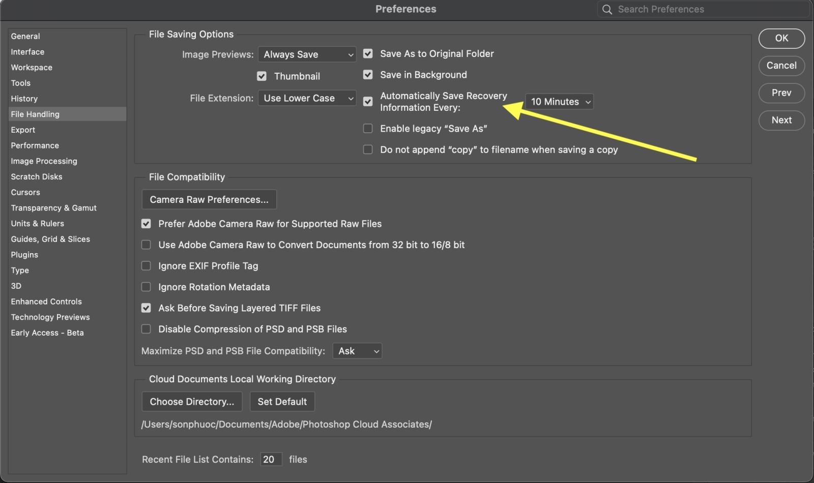Change the File Extension dropdown from Use Lower Case
The height and width of the screenshot is (483, 814).
click(307, 98)
